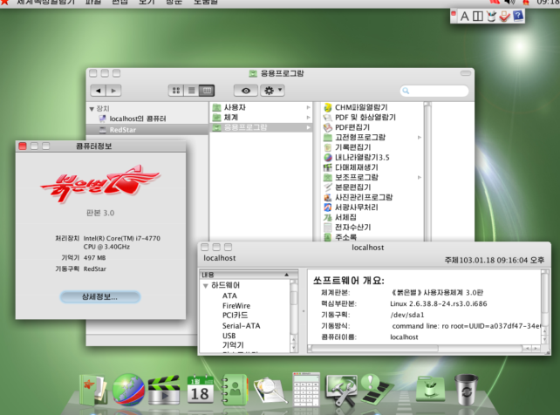Go forward in the file browser window
Screen dimensions: 560x415
113,91
